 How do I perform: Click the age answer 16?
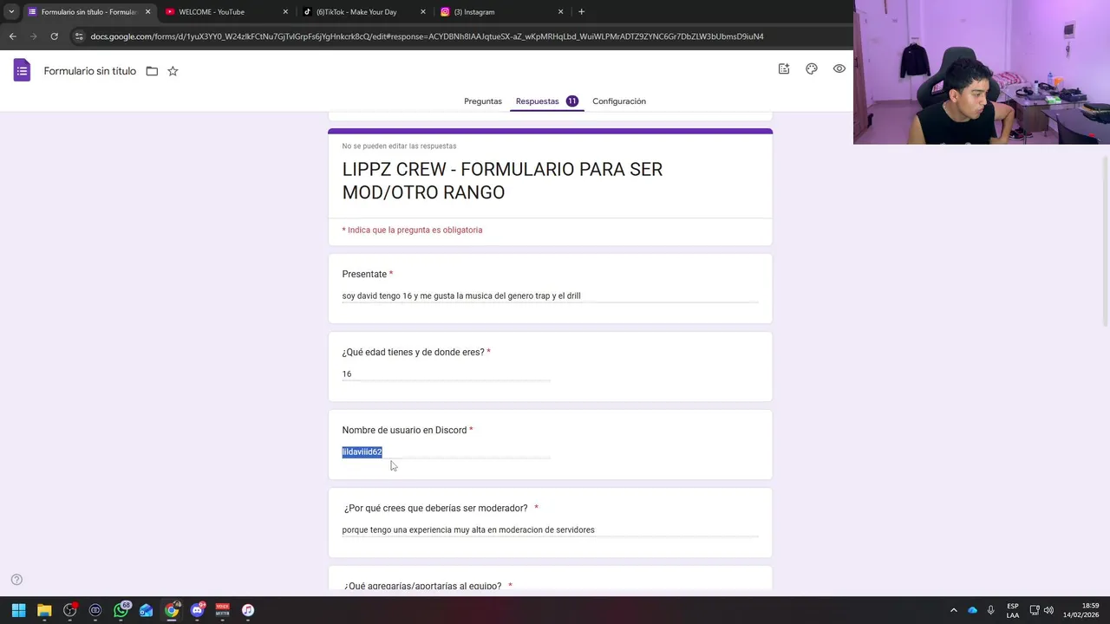[347, 374]
